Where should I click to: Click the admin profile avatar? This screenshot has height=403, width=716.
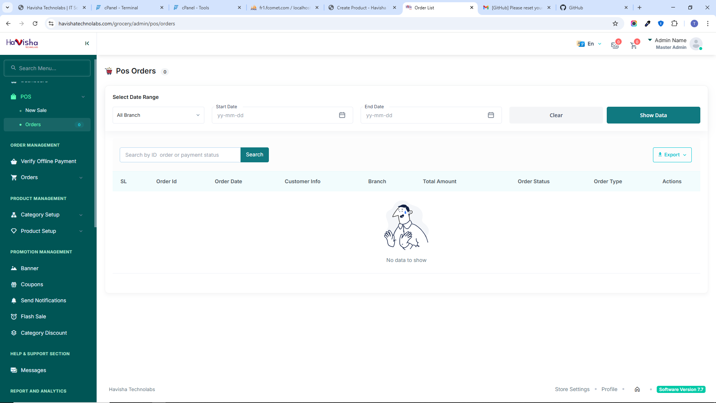[696, 44]
